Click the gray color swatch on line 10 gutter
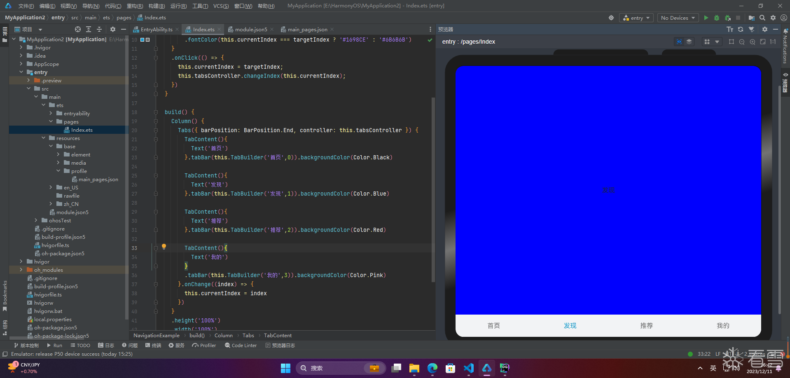 [x=148, y=40]
